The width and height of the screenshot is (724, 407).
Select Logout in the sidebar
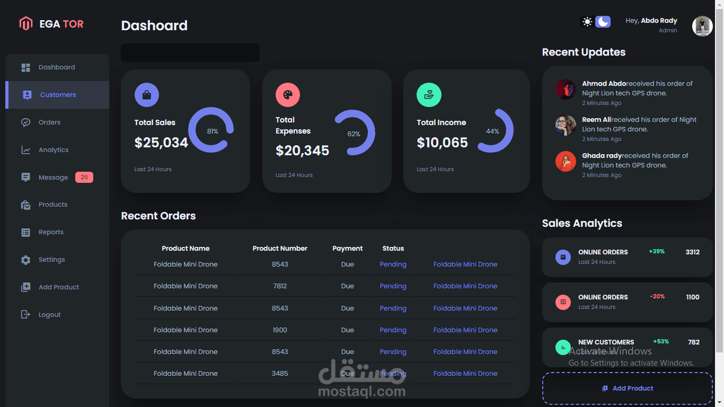click(x=57, y=315)
